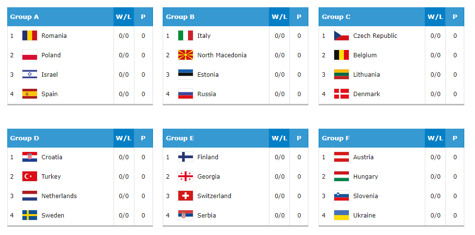The height and width of the screenshot is (235, 475).
Task: Click the Romania flag icon
Action: tap(30, 35)
